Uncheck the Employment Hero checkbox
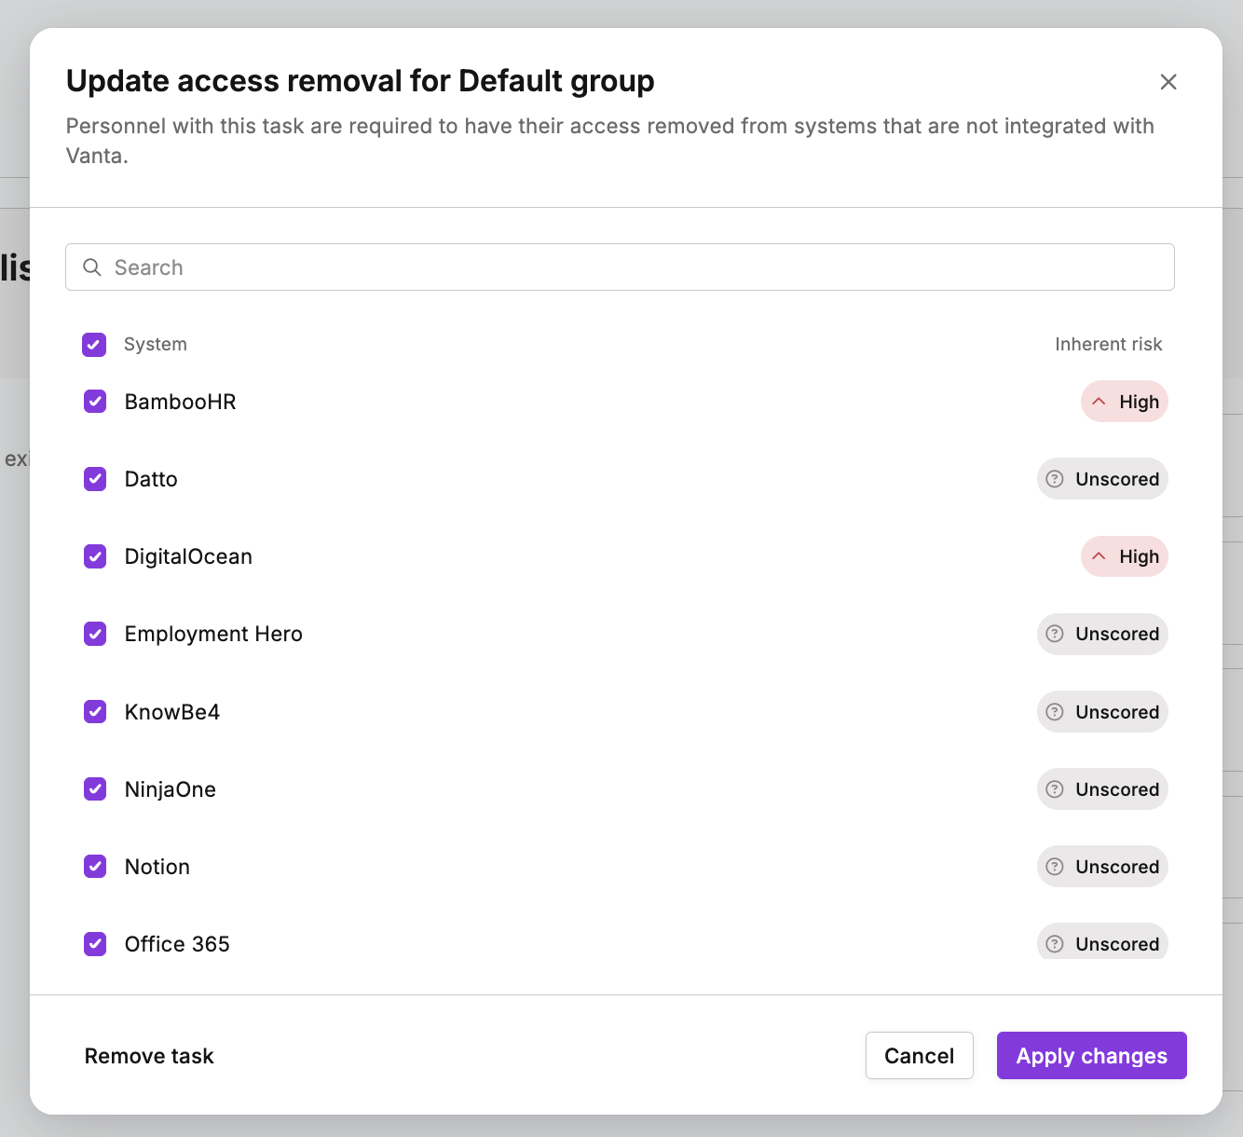 pos(95,634)
